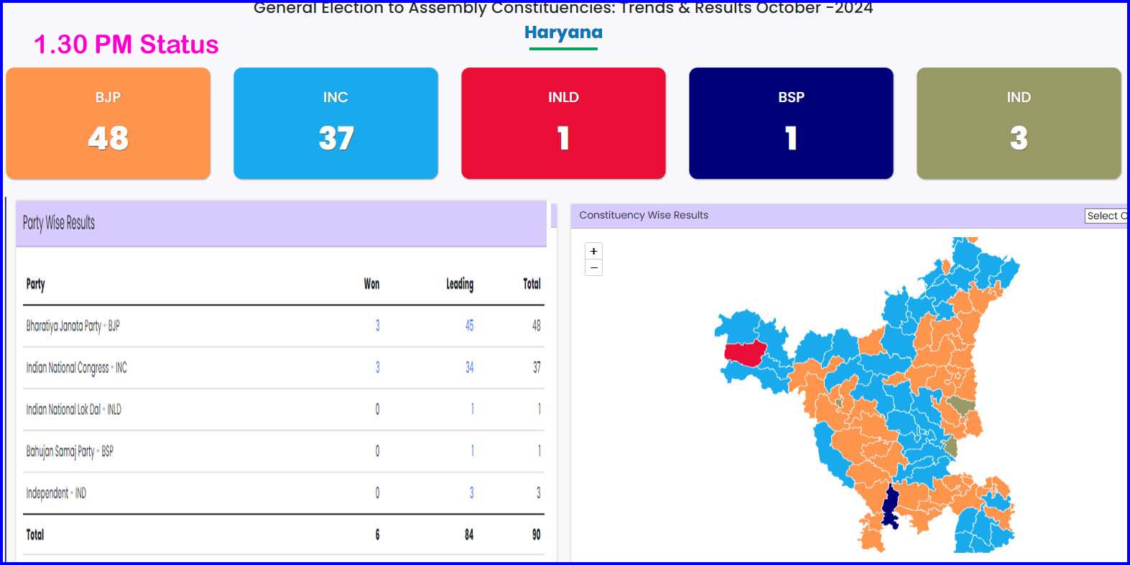Open the Select Constituency dropdown
The image size is (1130, 565).
click(x=1106, y=216)
